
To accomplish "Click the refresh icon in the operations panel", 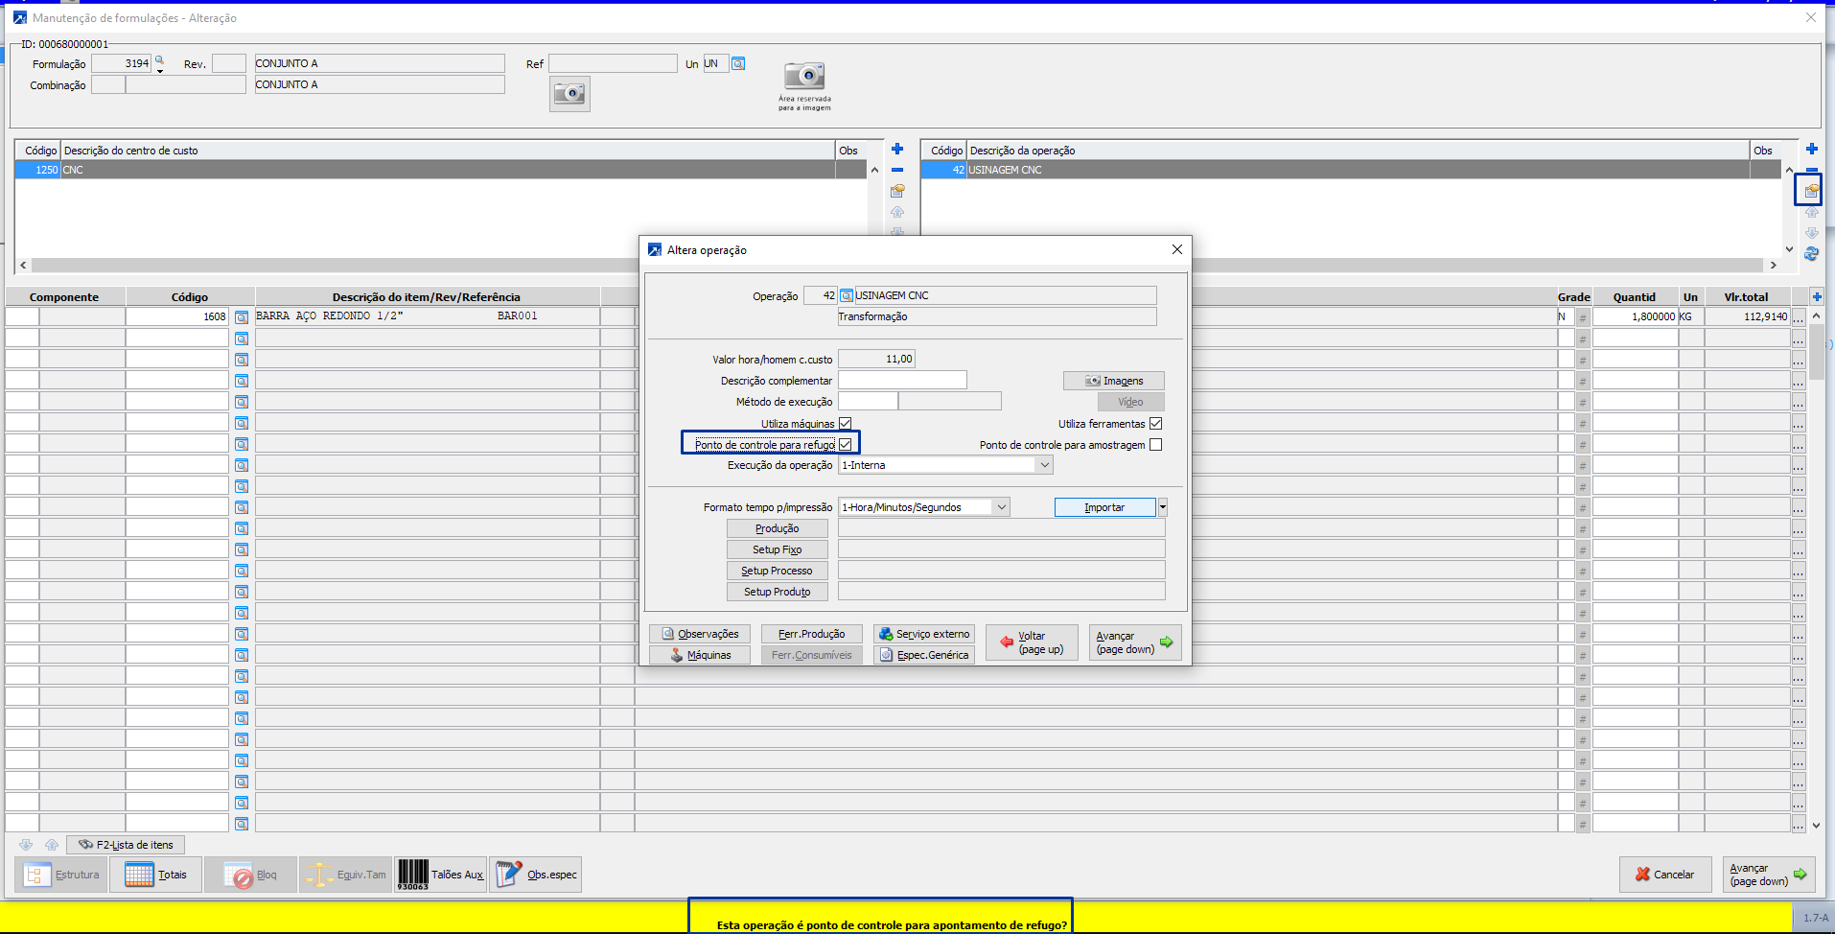I will pos(1811,254).
